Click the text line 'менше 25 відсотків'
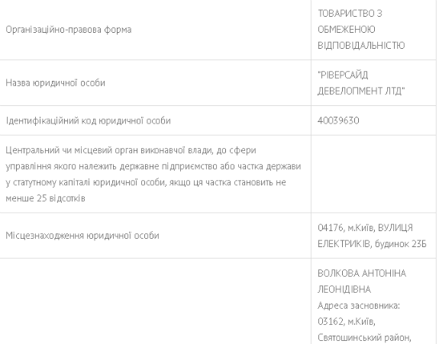Screen dimensions: 439x344 [45, 198]
